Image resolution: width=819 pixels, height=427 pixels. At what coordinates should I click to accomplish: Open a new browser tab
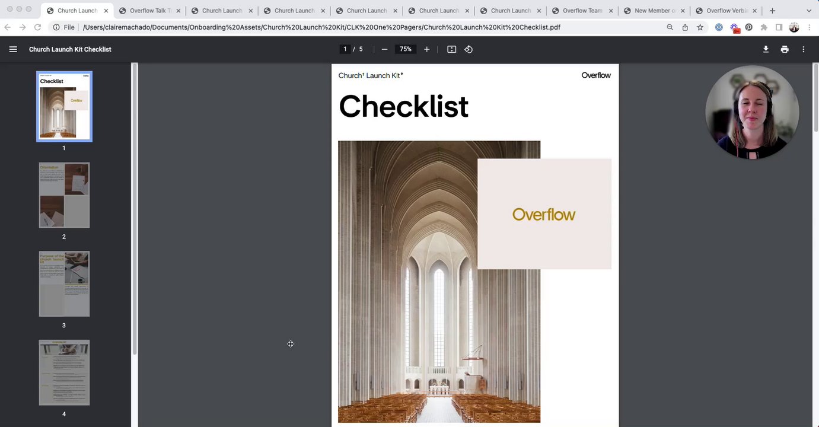click(772, 11)
